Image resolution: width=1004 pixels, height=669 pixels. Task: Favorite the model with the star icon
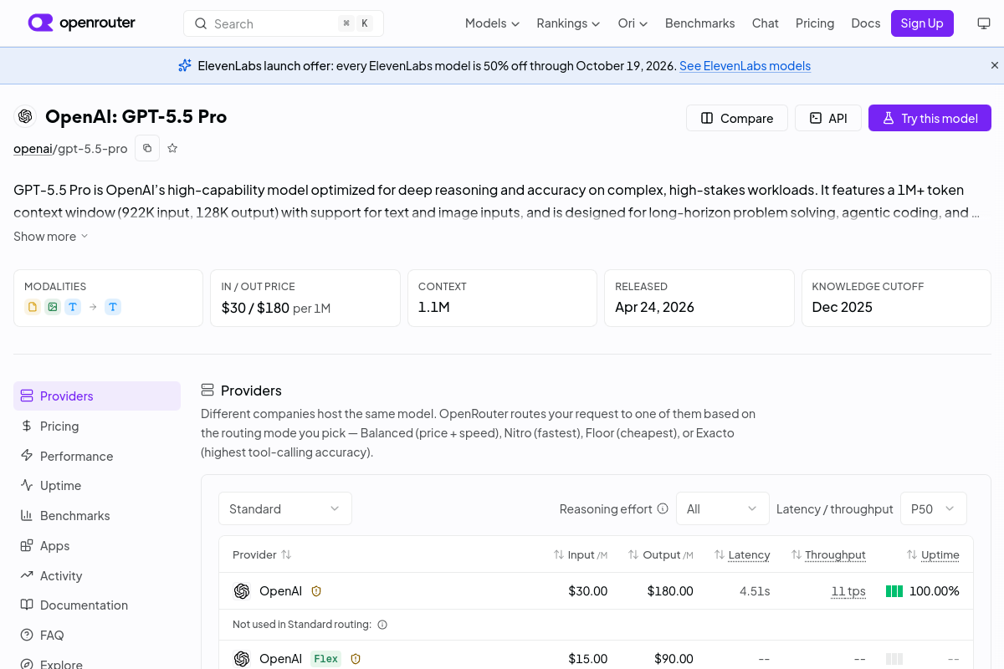[x=172, y=148]
